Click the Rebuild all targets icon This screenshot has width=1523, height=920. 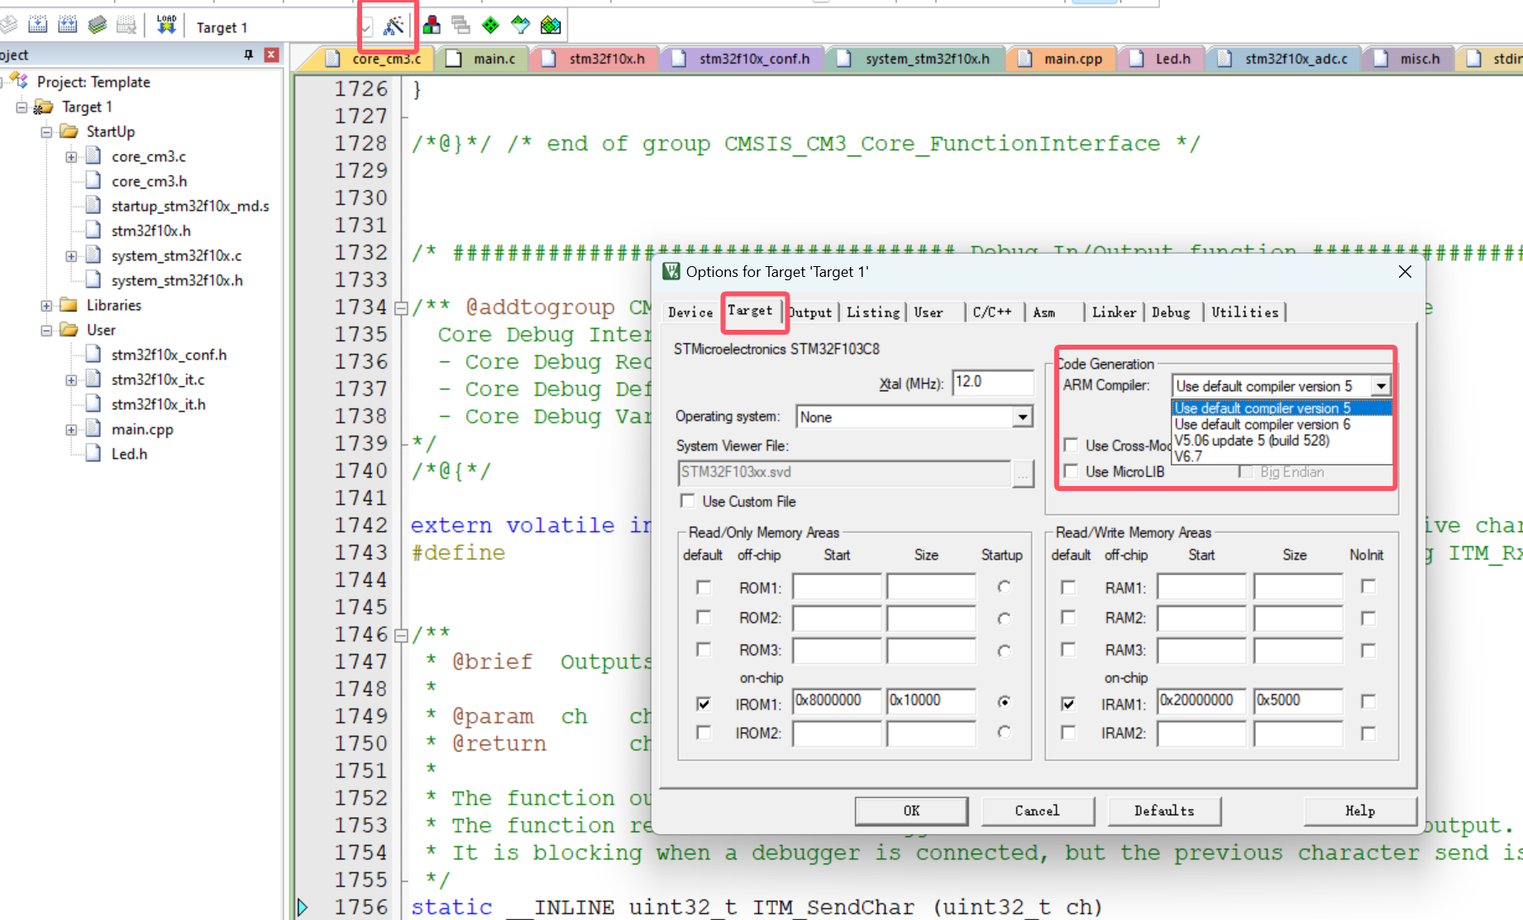point(68,25)
